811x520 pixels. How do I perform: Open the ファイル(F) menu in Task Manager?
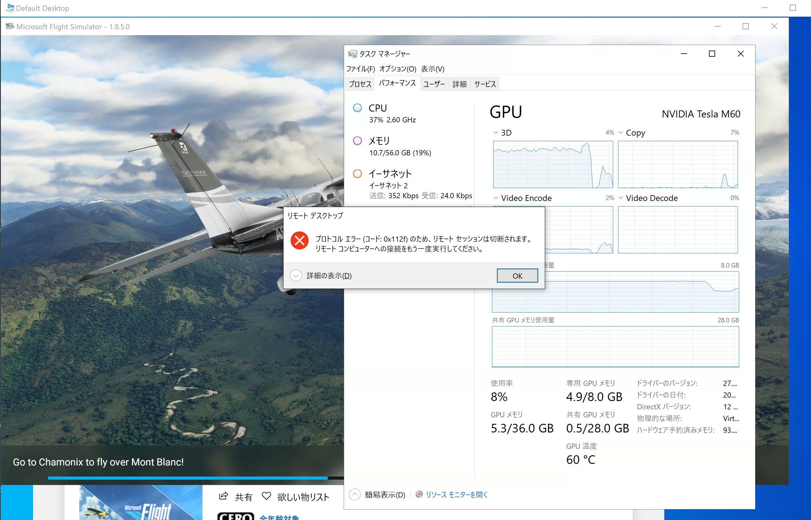pyautogui.click(x=360, y=69)
